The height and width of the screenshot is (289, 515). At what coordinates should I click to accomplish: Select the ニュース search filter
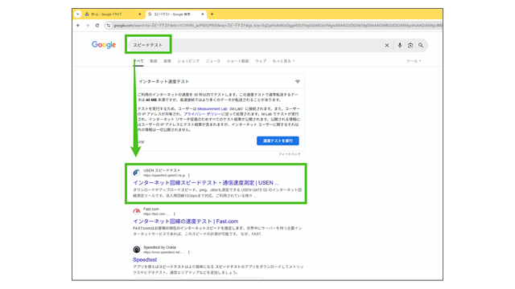[212, 61]
